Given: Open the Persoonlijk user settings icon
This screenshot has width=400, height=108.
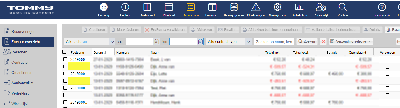Looking at the screenshot, I should 321,7.
